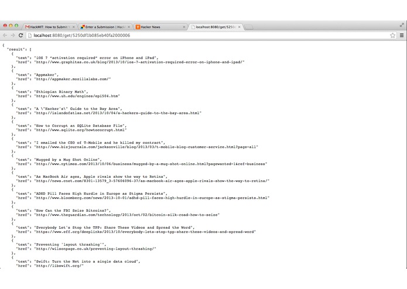Image resolution: width=407 pixels, height=289 pixels.
Task: Click page icon in address bar
Action: click(x=30, y=35)
